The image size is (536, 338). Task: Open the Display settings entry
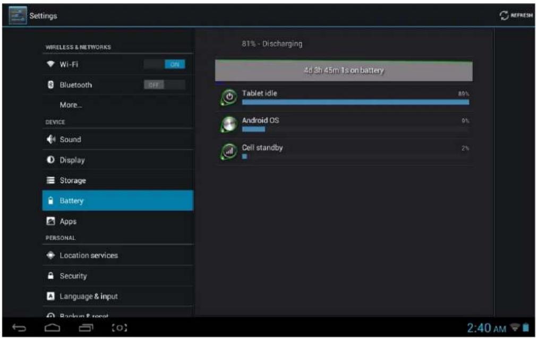tap(118, 160)
